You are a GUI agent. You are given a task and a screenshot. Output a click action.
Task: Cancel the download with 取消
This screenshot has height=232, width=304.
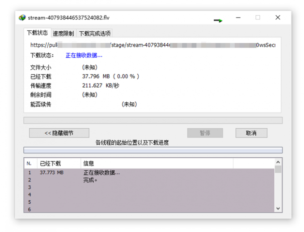tap(251, 133)
